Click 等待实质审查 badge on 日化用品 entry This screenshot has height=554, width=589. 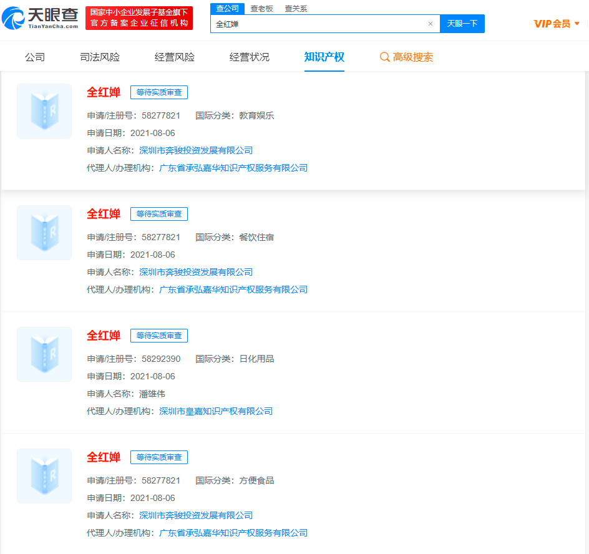pyautogui.click(x=159, y=336)
